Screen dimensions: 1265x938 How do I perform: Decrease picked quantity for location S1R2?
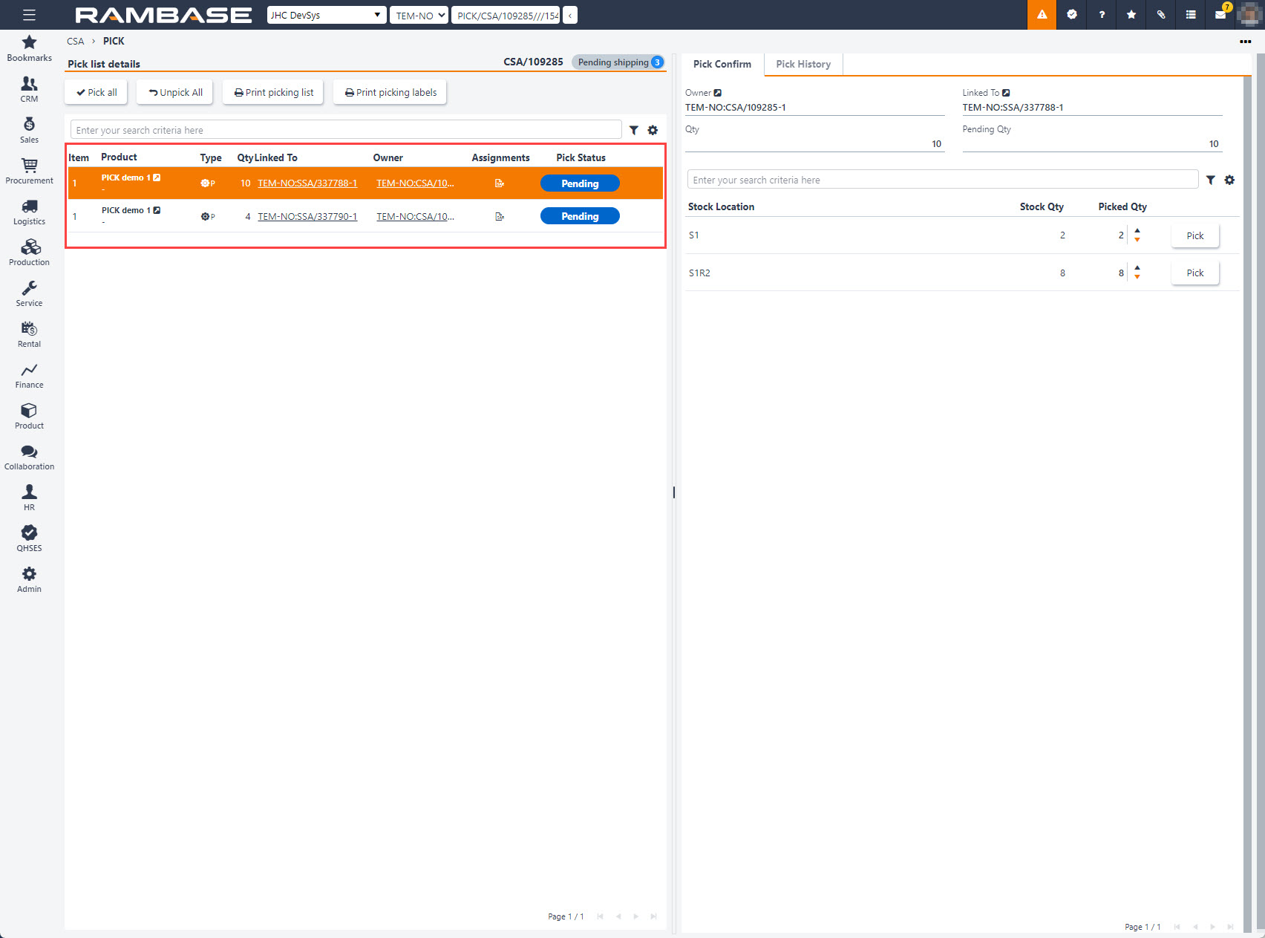click(1137, 277)
